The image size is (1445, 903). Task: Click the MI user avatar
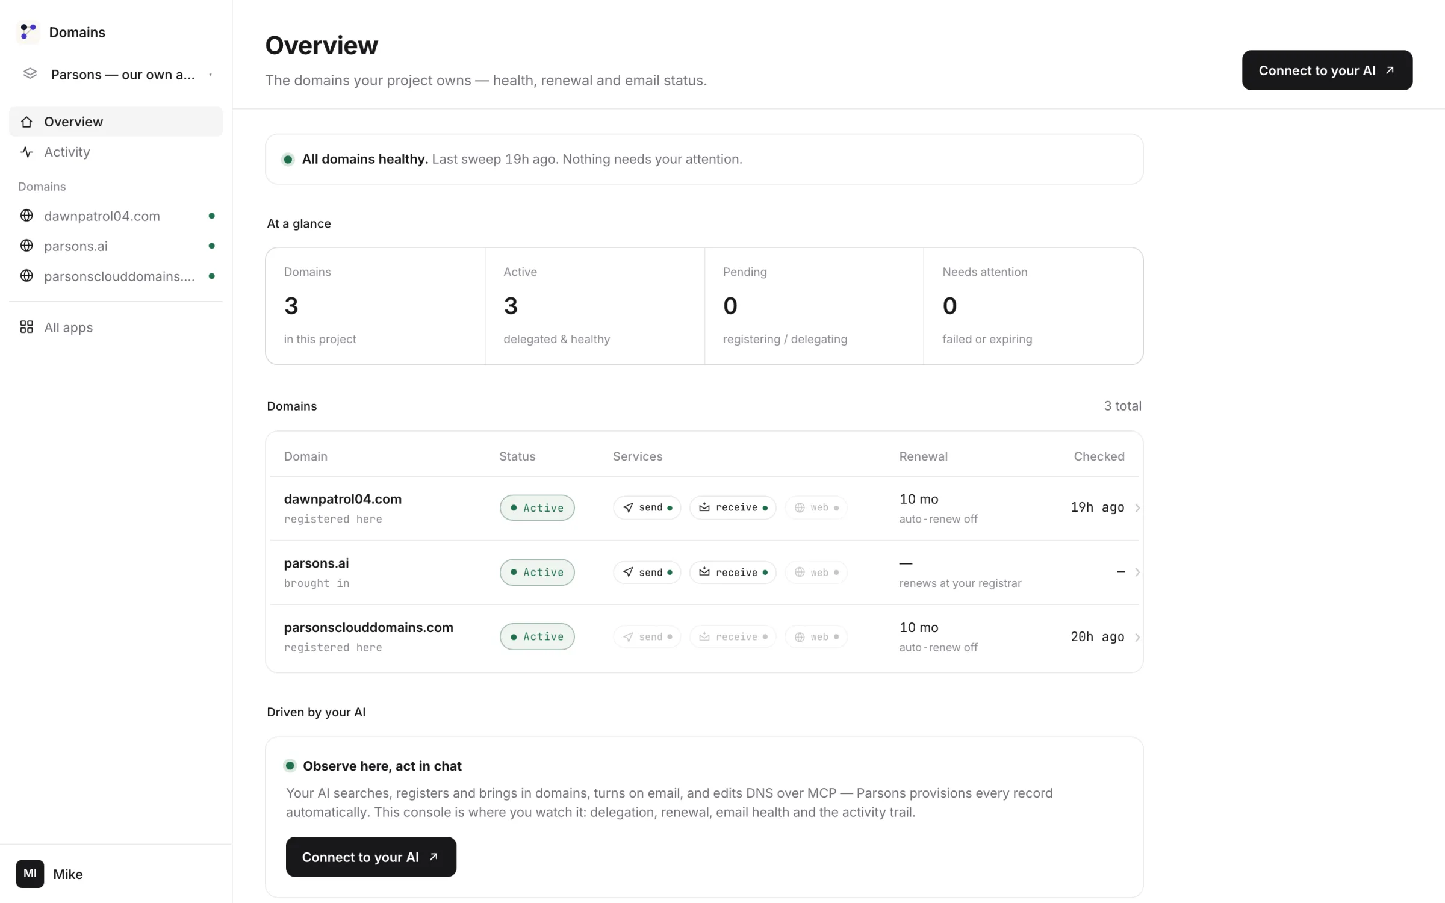(30, 874)
